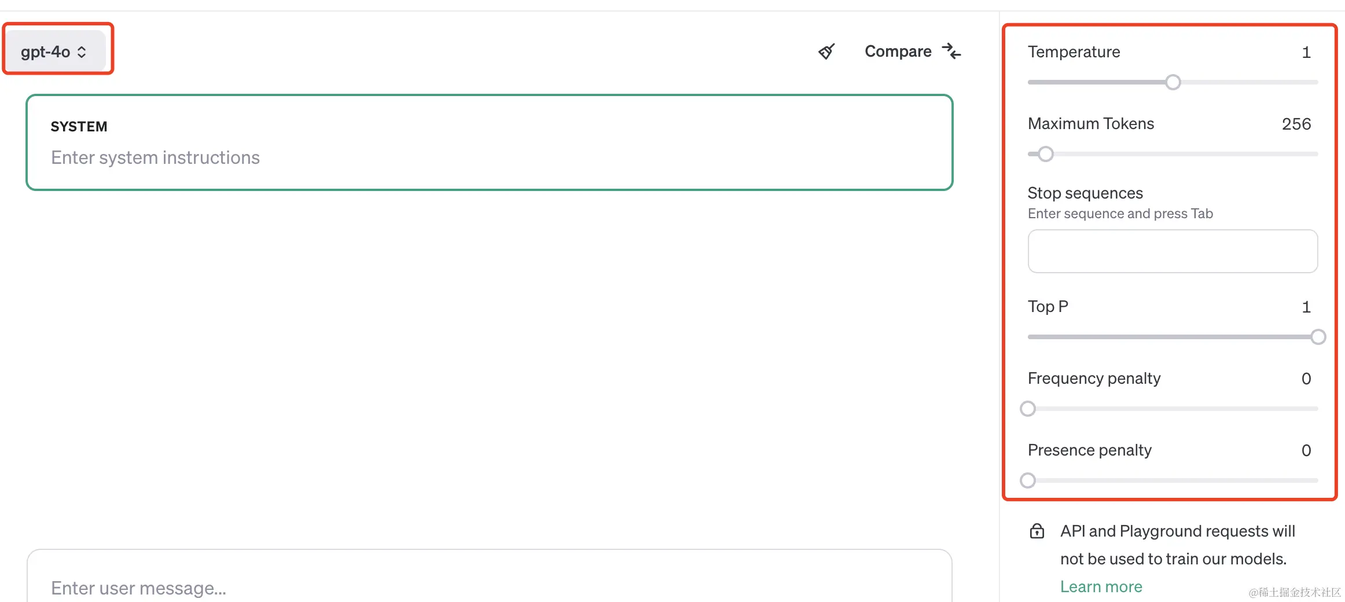Click the Compare arrows icon

[951, 52]
